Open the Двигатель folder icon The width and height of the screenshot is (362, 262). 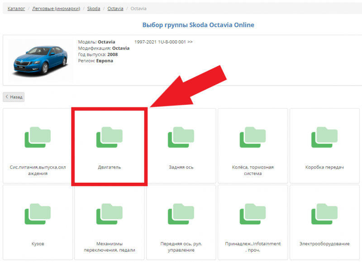point(110,137)
